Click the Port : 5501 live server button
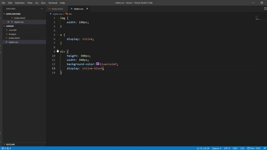Screen dimensions: 267x150 click(x=254, y=148)
